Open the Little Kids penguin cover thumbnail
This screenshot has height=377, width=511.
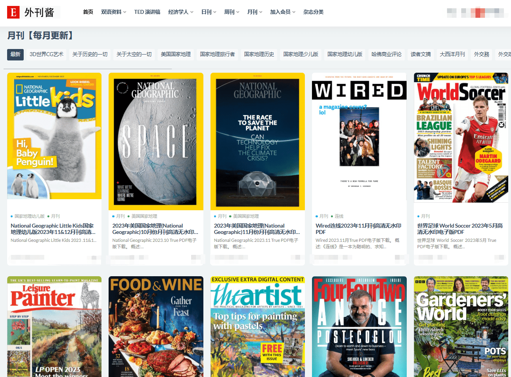click(x=54, y=136)
